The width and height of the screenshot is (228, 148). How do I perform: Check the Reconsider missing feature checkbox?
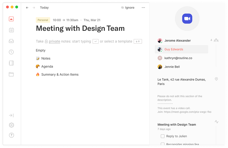point(162,144)
